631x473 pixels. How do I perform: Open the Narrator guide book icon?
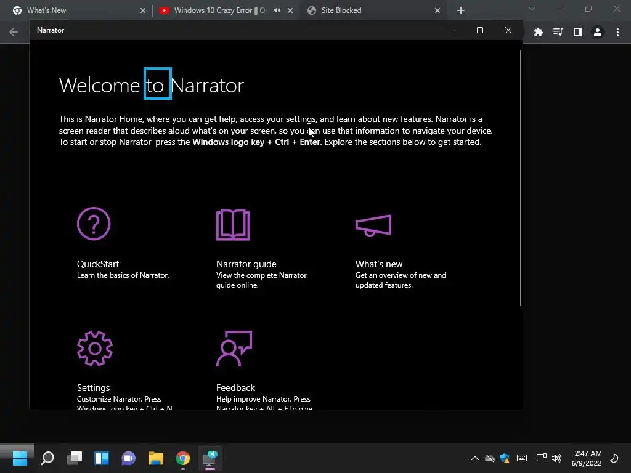(233, 224)
